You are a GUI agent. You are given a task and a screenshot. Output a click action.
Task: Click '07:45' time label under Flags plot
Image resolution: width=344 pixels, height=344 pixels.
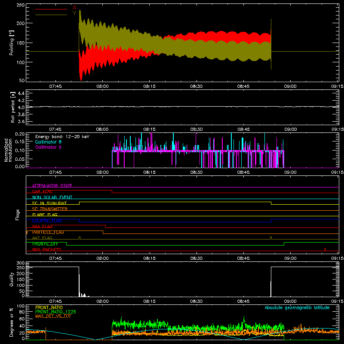pyautogui.click(x=55, y=258)
